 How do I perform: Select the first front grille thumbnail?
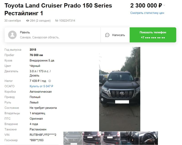coord(73,138)
